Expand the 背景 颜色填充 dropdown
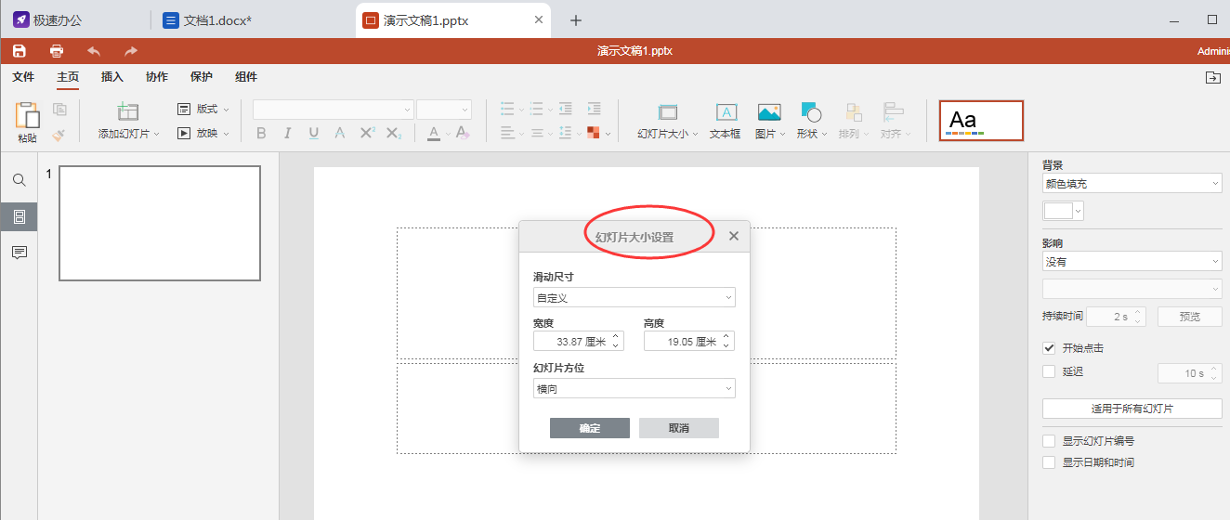This screenshot has width=1230, height=520. pos(1132,184)
